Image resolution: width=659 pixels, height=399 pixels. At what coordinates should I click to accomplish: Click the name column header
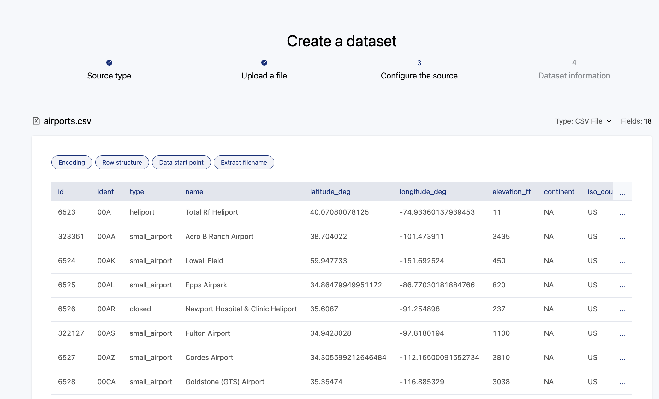point(194,192)
